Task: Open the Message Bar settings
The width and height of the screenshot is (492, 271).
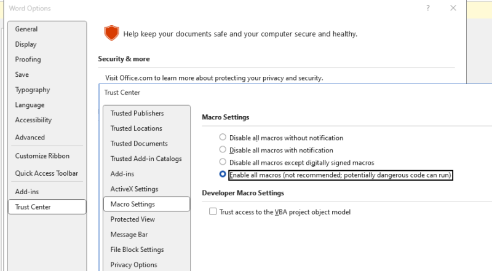Action: tap(130, 235)
